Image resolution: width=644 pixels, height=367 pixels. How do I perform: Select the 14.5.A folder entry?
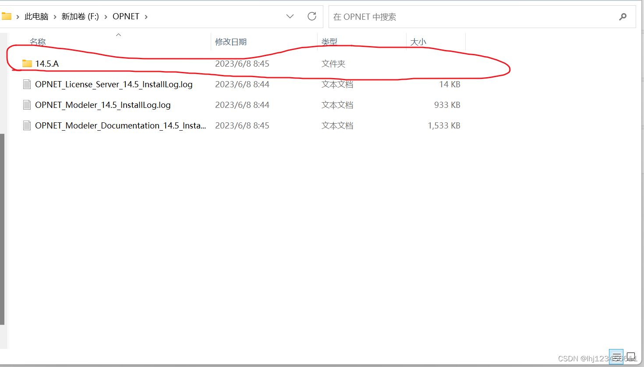48,63
